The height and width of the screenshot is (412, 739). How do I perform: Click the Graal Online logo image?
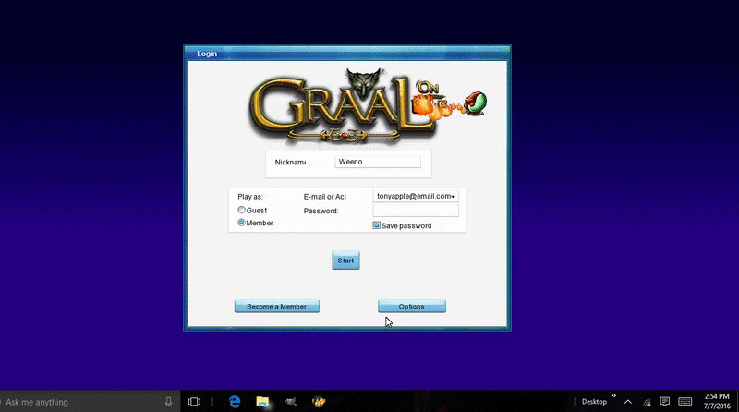368,106
